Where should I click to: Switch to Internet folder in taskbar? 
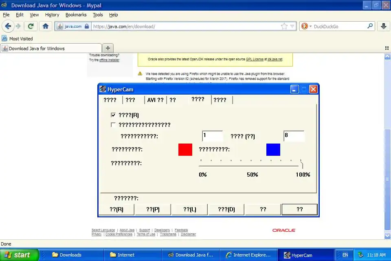(133, 255)
